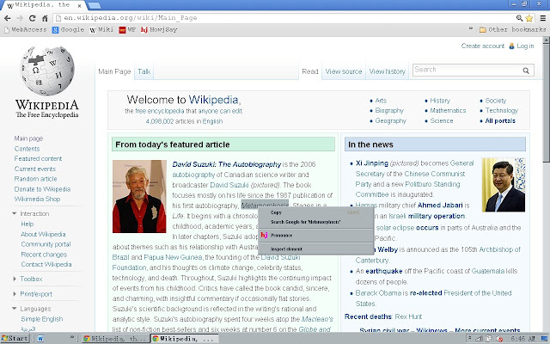Screen dimensions: 550x344
Task: Open the browser home page icon
Action: click(45, 18)
